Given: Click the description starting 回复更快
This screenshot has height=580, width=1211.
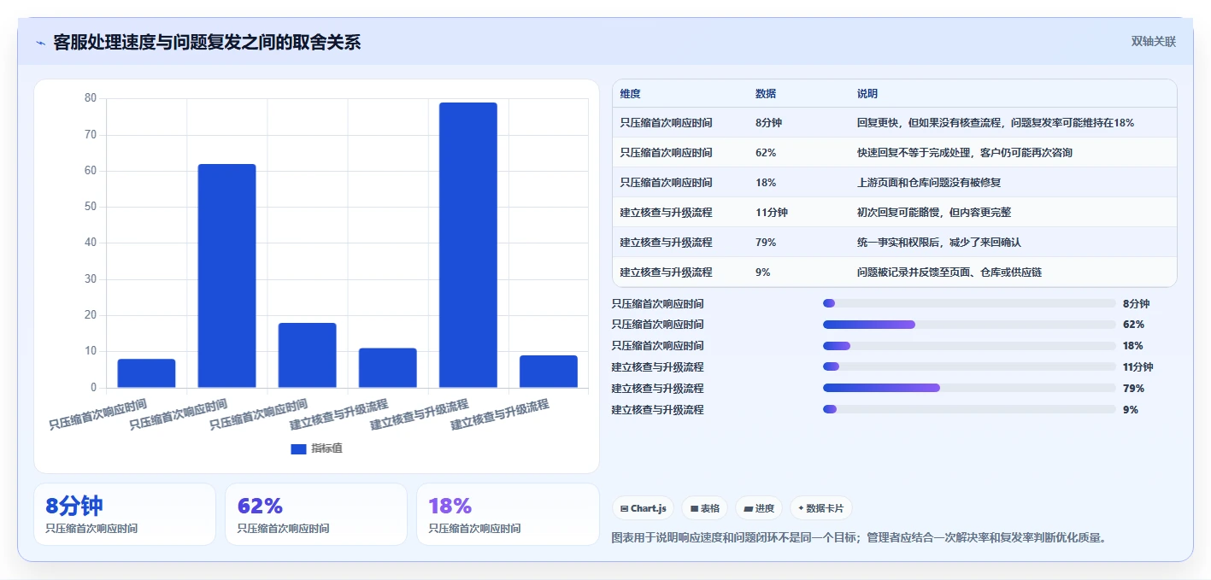Looking at the screenshot, I should coord(996,123).
